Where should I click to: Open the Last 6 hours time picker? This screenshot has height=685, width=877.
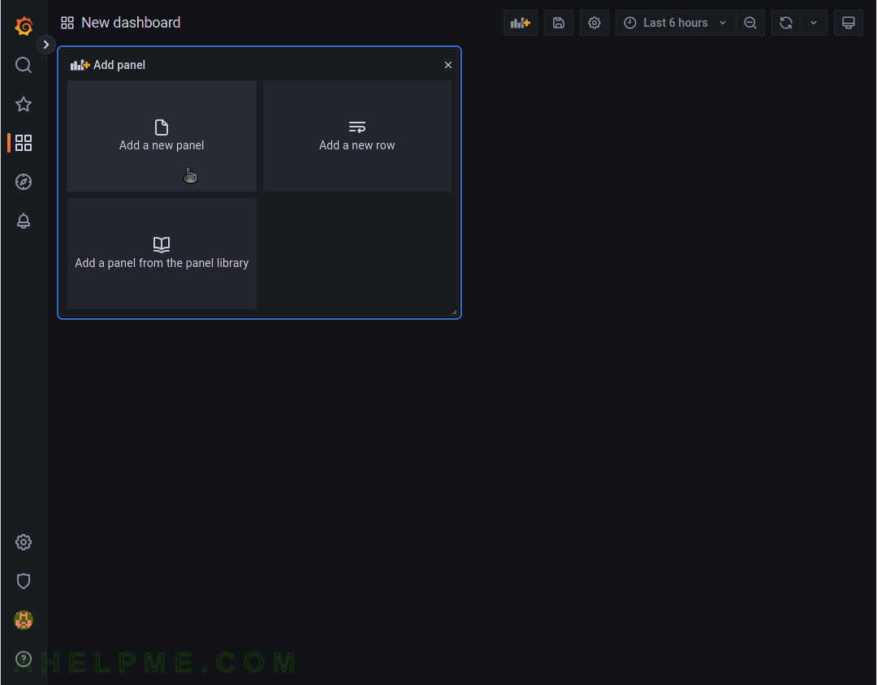coord(675,23)
